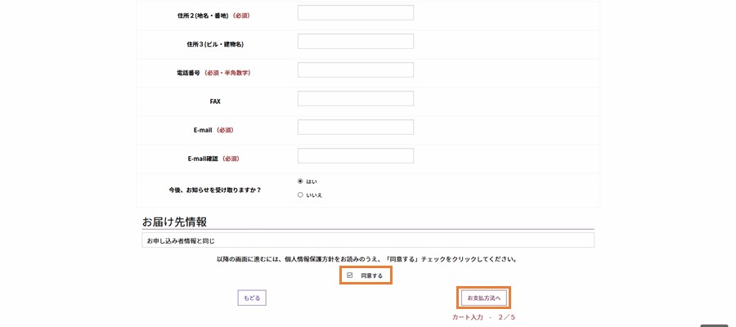The image size is (736, 327).
Task: Open the お申し込み者情報と同じ delivery selector
Action: [368, 240]
